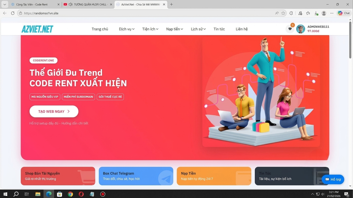Open Edge settings ellipsis menu
This screenshot has height=198, width=353.
tap(332, 13)
